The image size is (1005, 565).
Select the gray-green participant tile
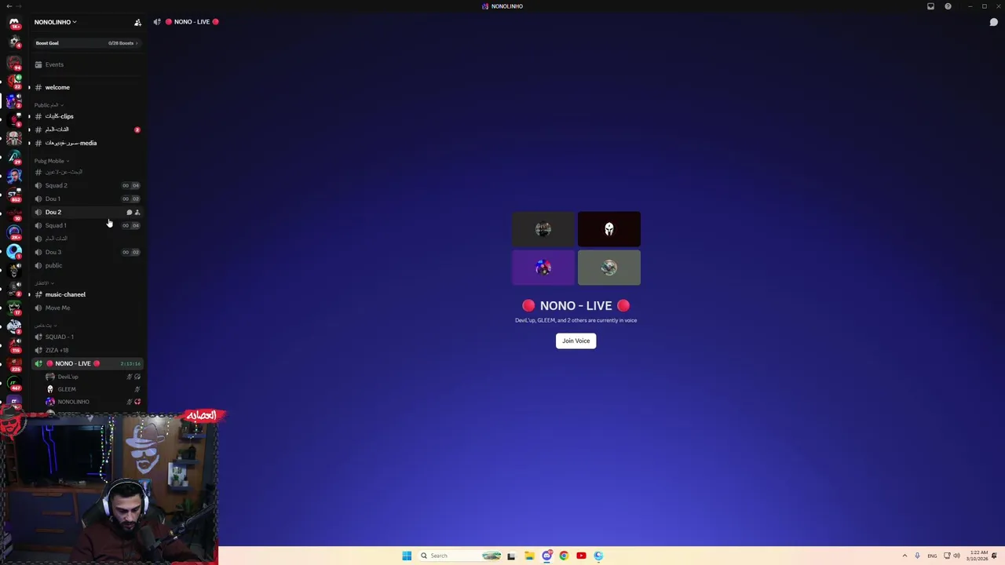(608, 268)
